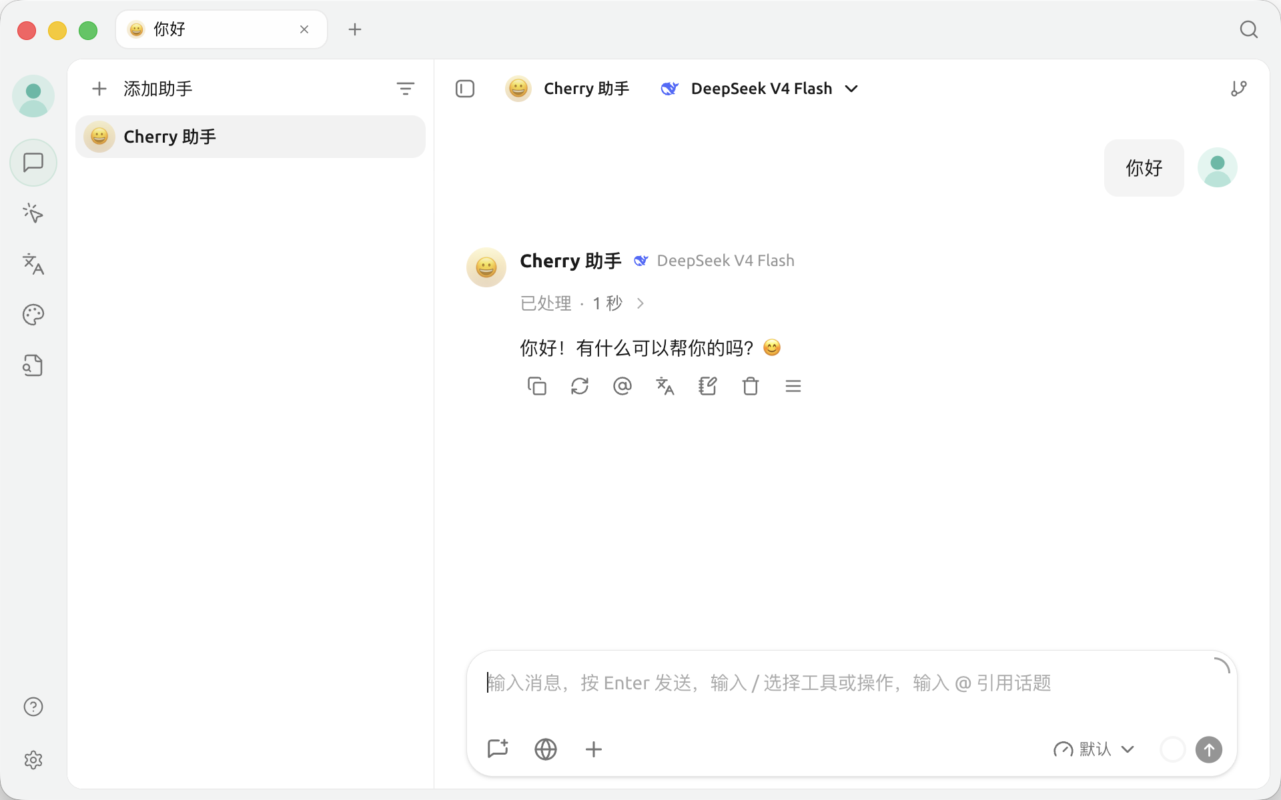This screenshot has height=800, width=1281.
Task: Open the palette sidebar icon
Action: point(33,315)
